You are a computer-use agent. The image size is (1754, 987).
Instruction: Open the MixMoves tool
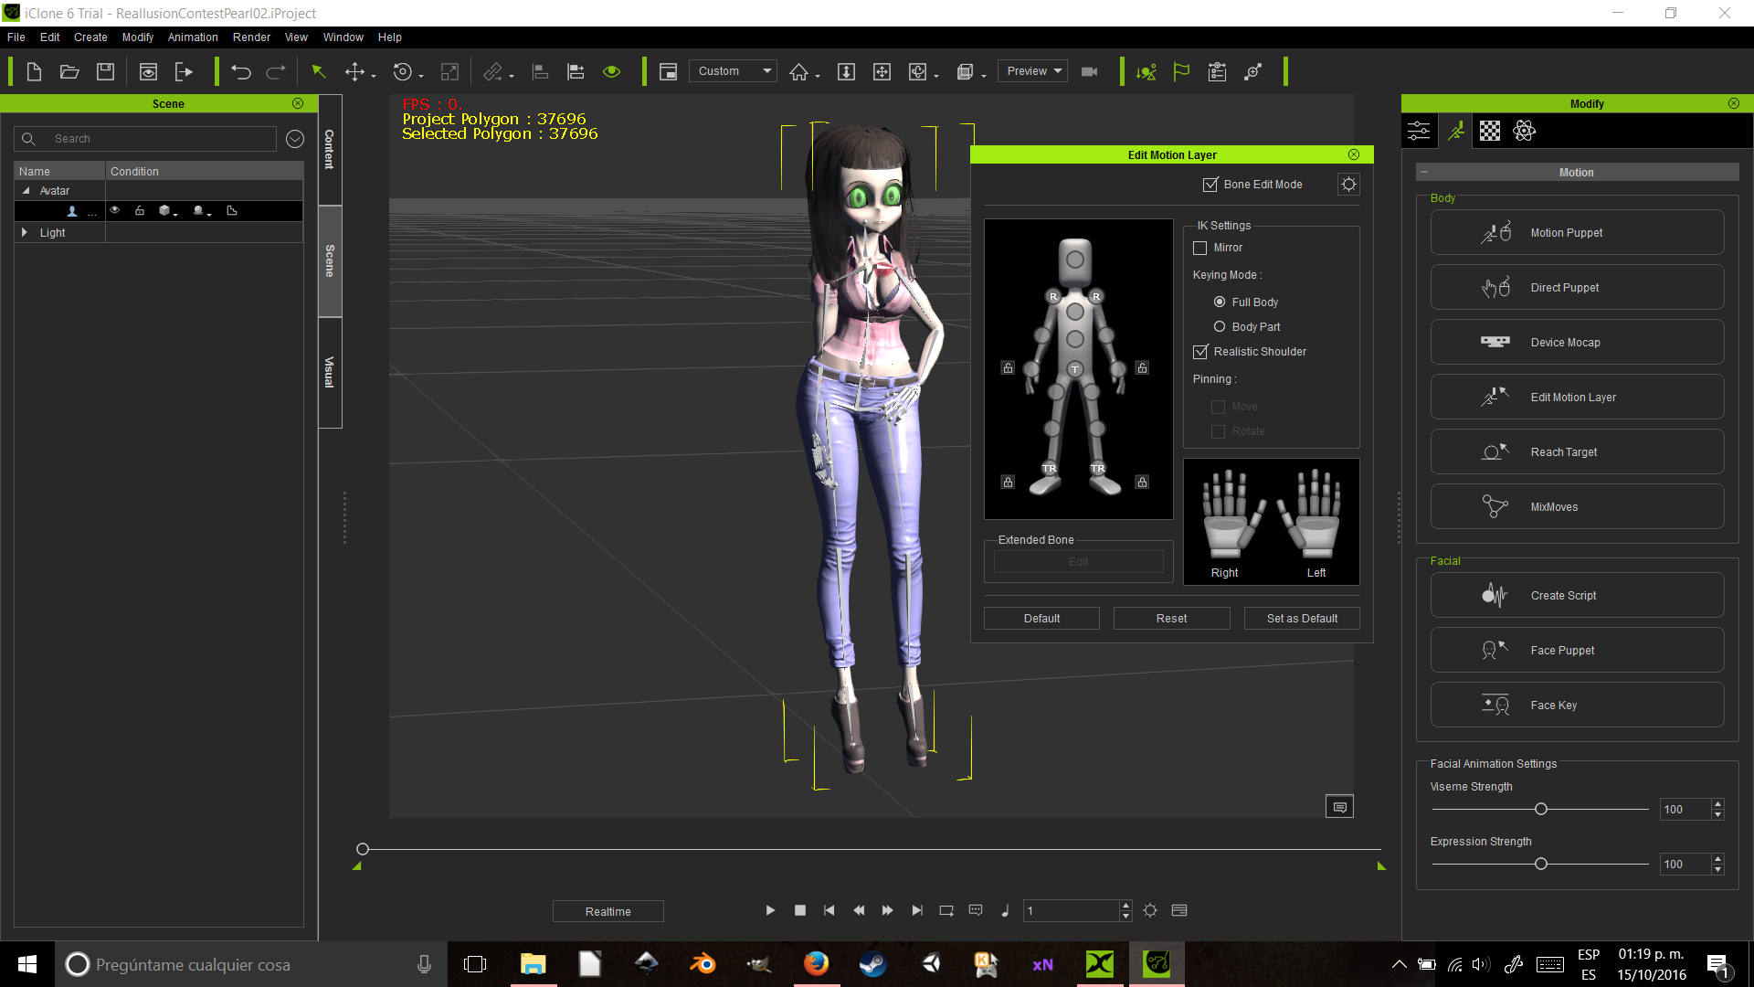pyautogui.click(x=1577, y=507)
